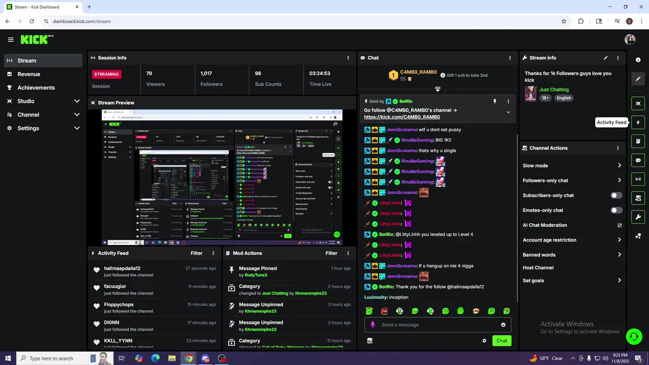Open the emoji picker in message box

503,325
